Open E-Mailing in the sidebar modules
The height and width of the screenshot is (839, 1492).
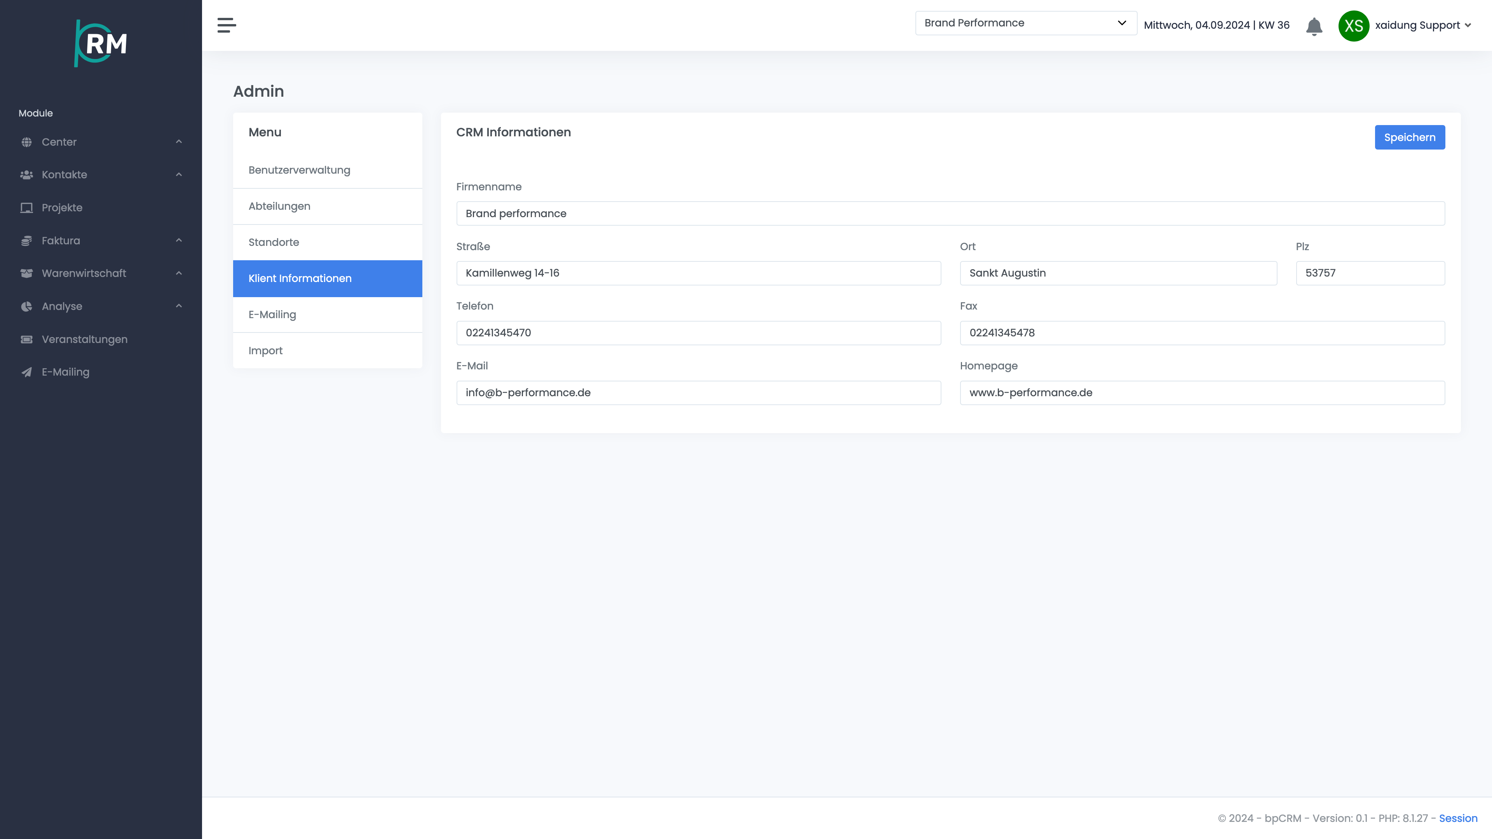(x=101, y=373)
